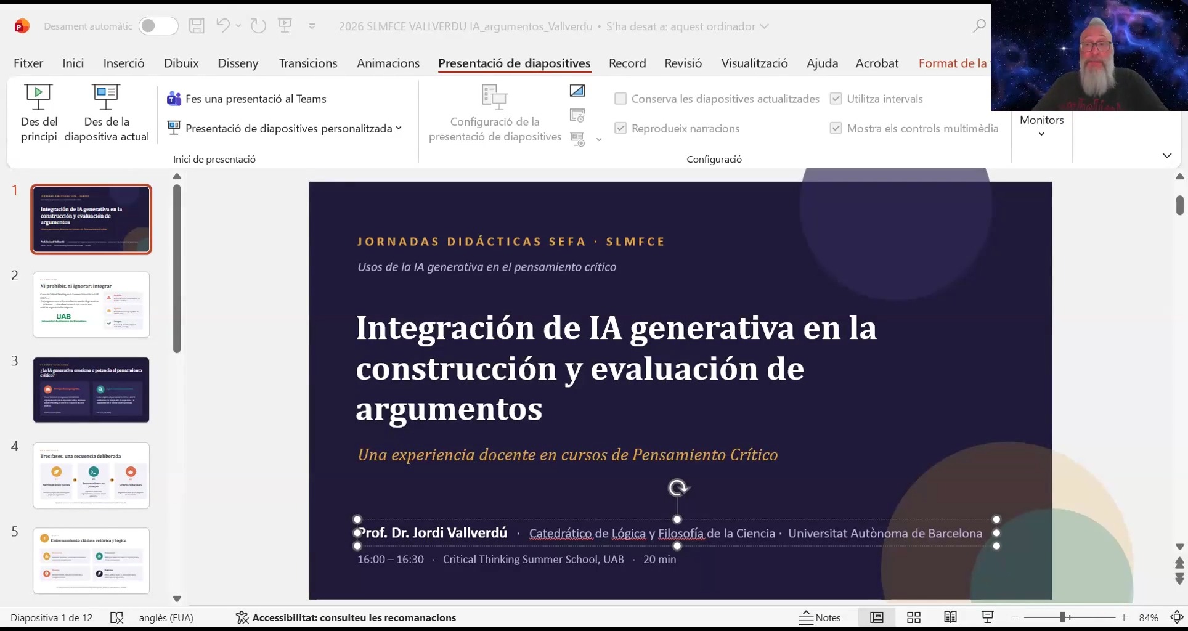Switch to the Disseny tab
The height and width of the screenshot is (631, 1188).
tap(238, 63)
